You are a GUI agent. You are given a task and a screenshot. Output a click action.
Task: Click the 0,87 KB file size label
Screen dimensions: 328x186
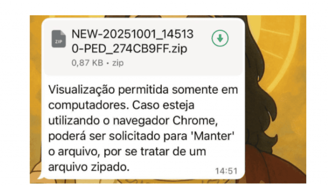pos(87,63)
